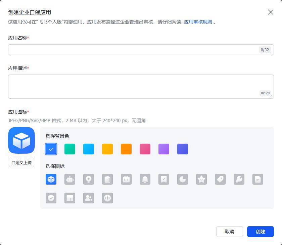Select the orange background color
The height and width of the screenshot is (245, 282).
[x=126, y=149]
